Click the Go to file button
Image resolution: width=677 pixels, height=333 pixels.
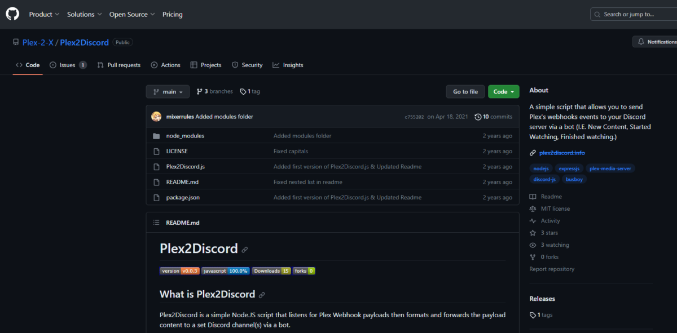tap(465, 91)
